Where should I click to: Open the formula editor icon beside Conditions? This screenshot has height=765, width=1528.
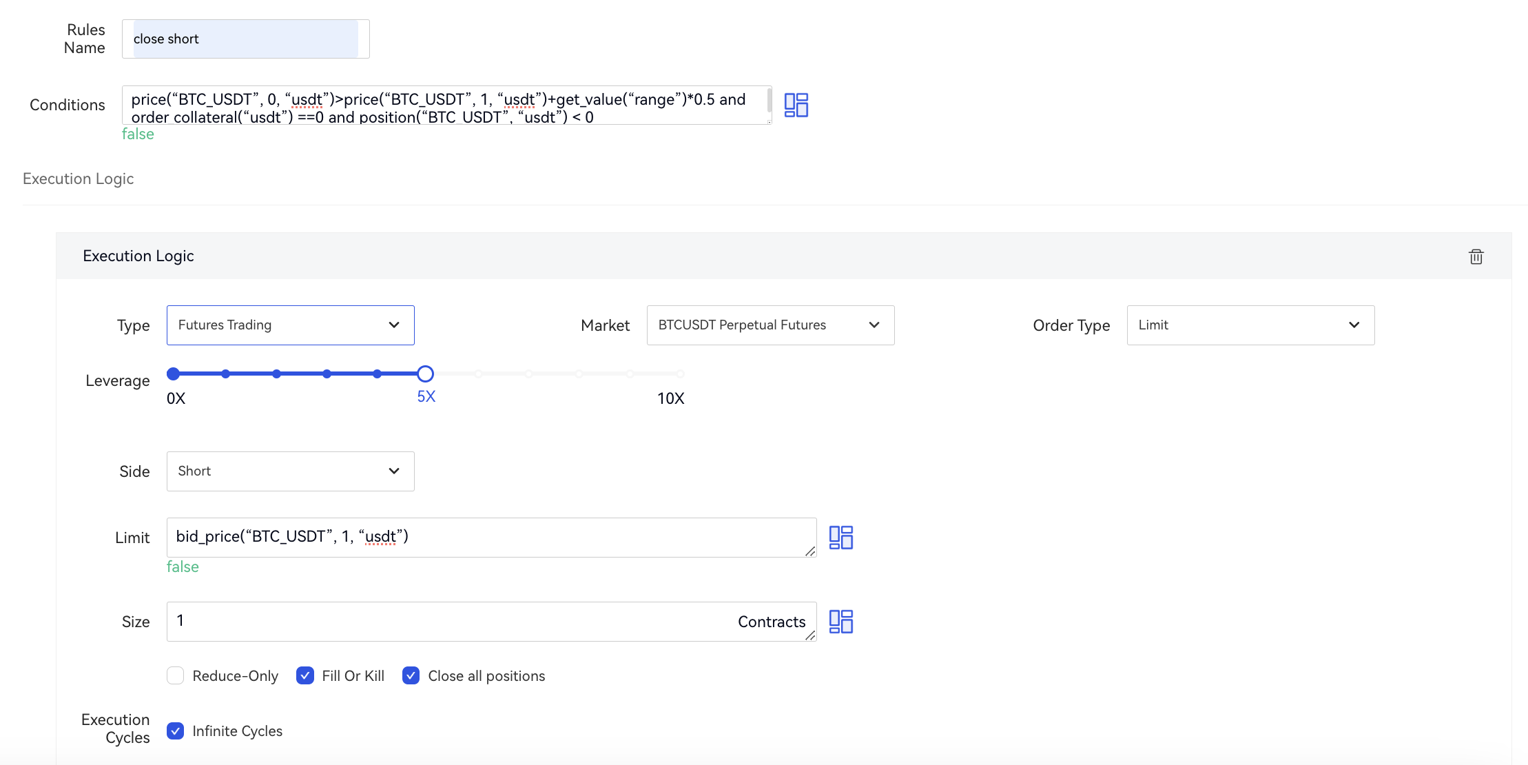click(796, 105)
